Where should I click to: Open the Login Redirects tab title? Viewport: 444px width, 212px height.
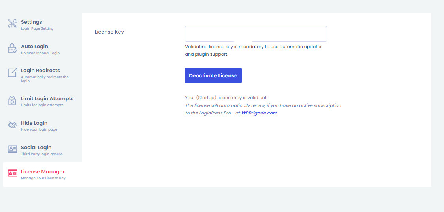[x=40, y=71]
